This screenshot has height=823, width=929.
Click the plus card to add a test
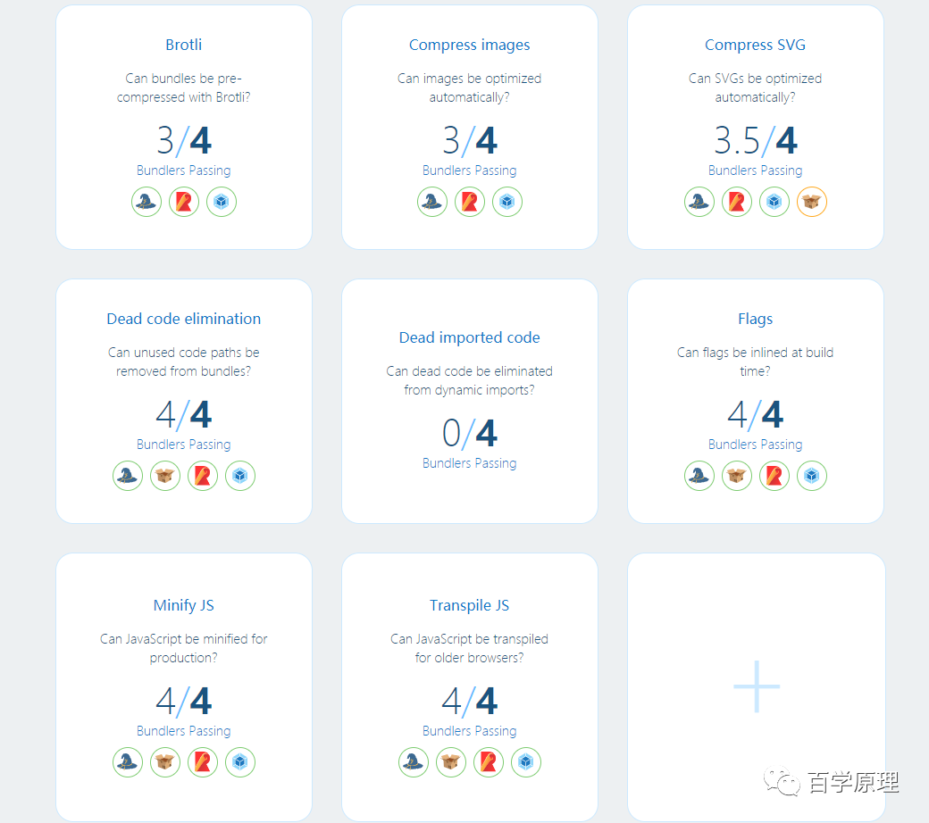(757, 686)
